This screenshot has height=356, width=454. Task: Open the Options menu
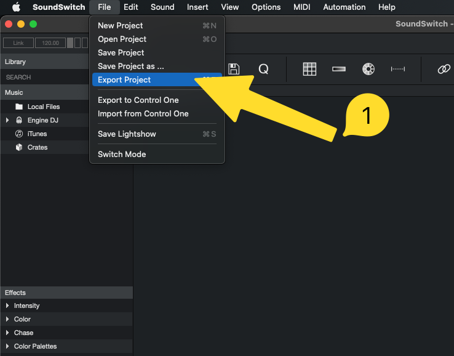[x=266, y=7]
